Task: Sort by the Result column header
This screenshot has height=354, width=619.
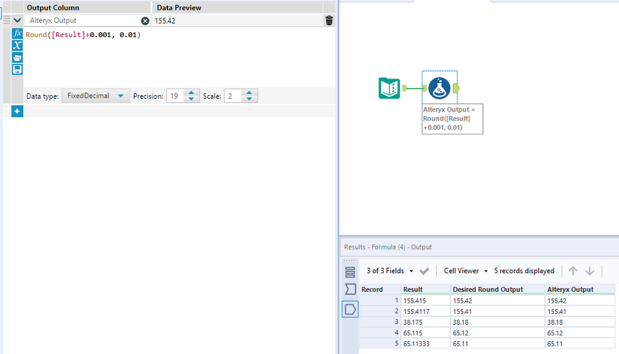Action: tap(425, 290)
